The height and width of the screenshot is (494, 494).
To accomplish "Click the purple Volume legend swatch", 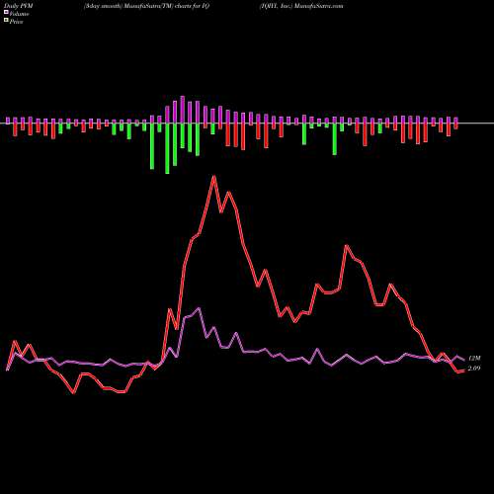I will (6, 12).
